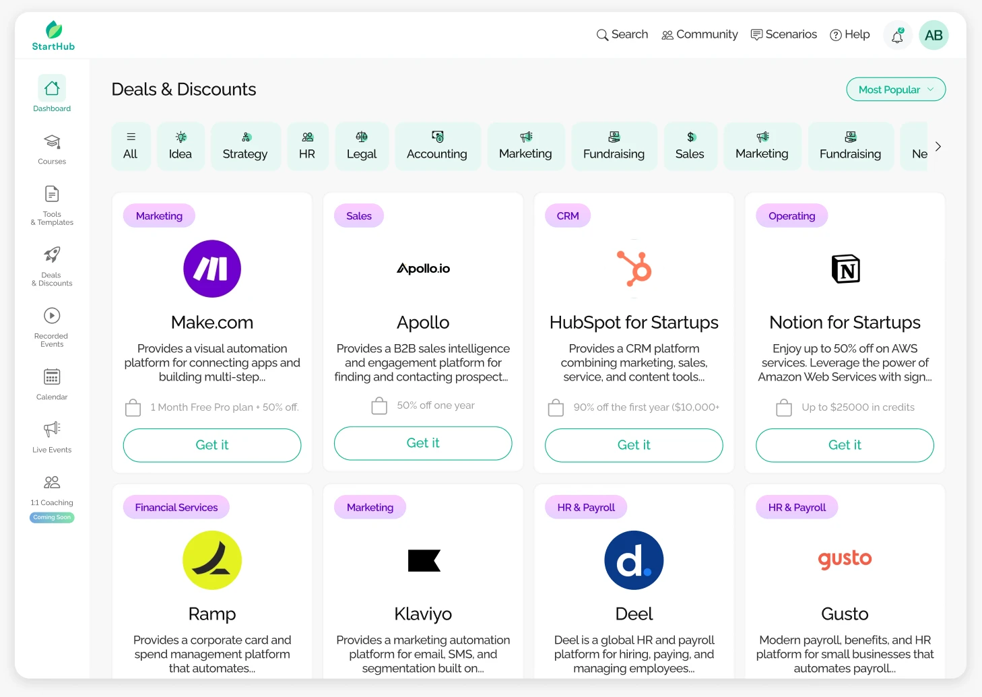Open the Notion for Startups title
Image resolution: width=982 pixels, height=697 pixels.
tap(845, 323)
